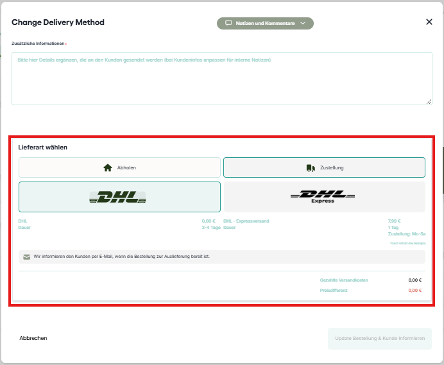The height and width of the screenshot is (365, 444).
Task: Click the Lieferart wählen heading
Action: (x=43, y=148)
